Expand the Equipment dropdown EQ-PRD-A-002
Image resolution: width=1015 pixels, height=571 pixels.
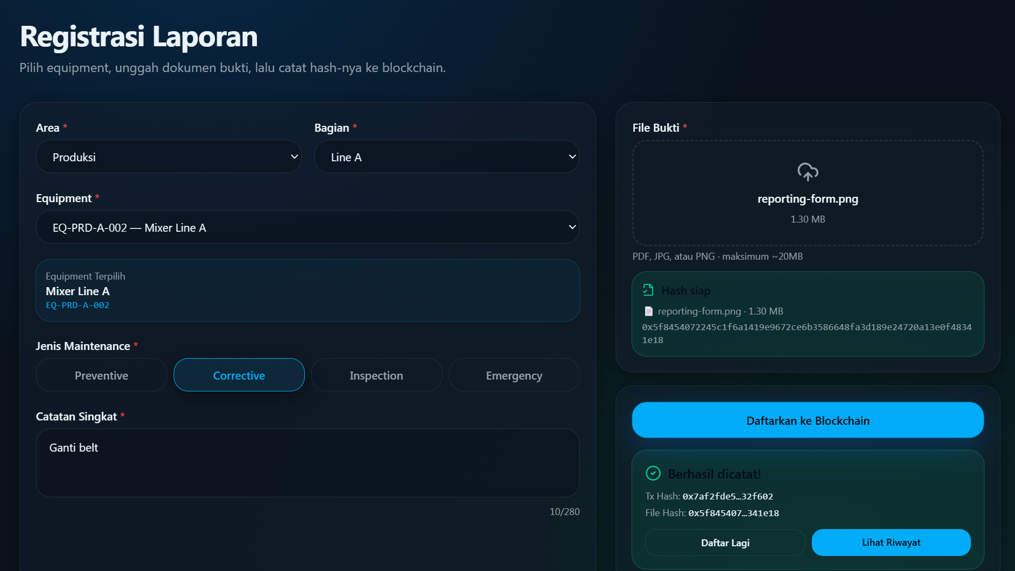(x=308, y=227)
